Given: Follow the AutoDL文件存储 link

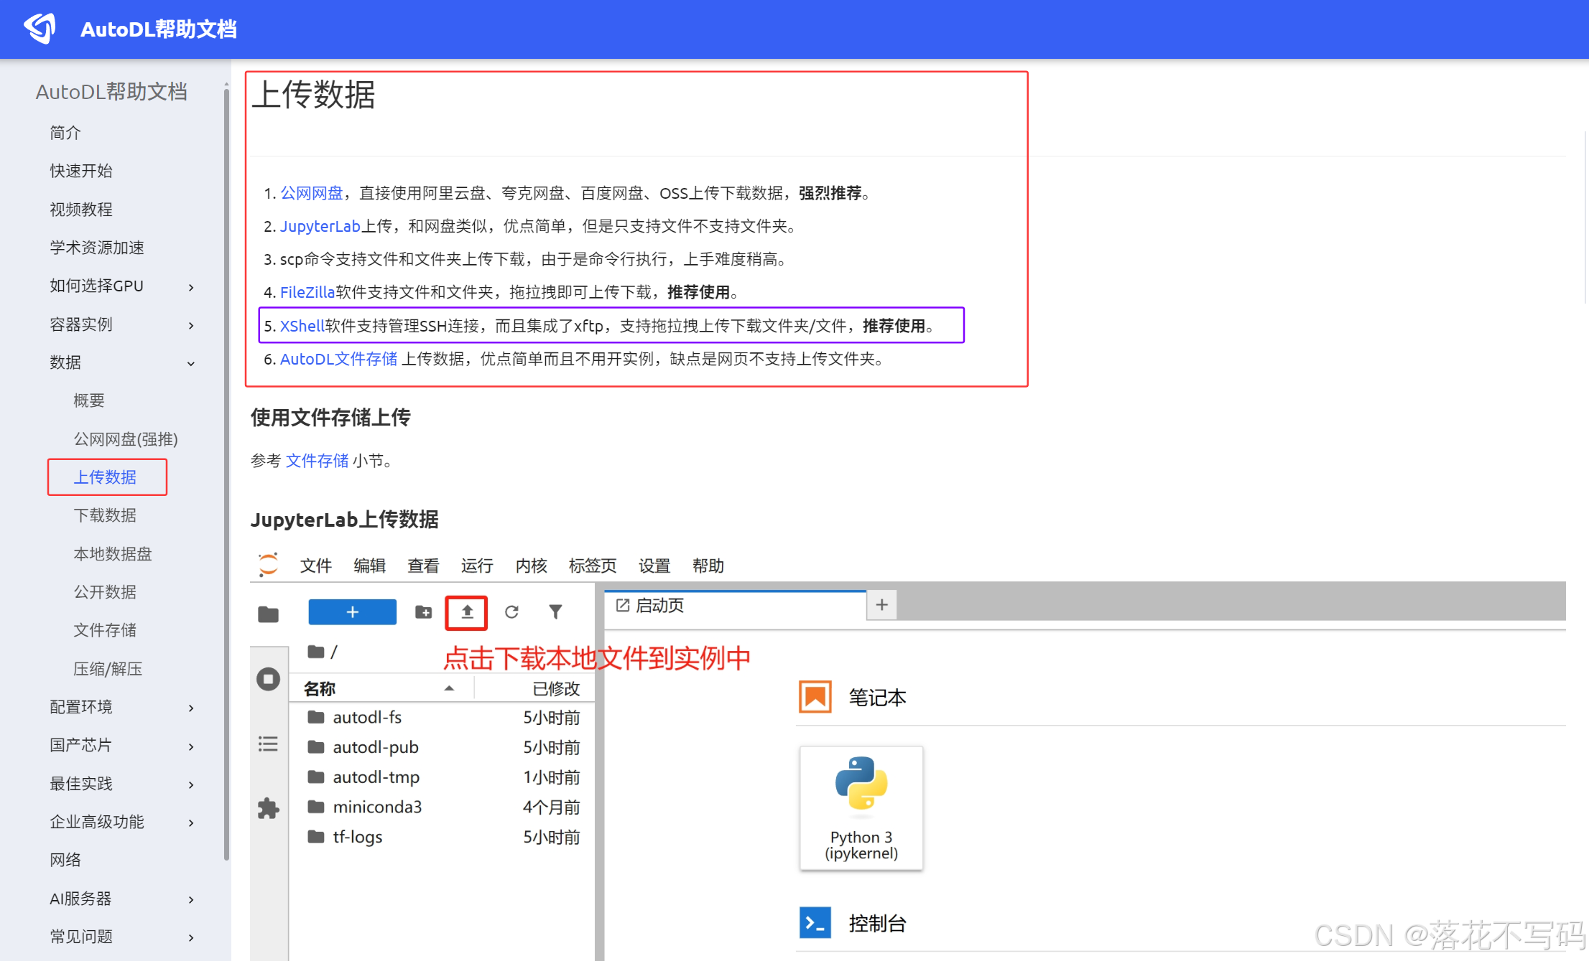Looking at the screenshot, I should [339, 359].
